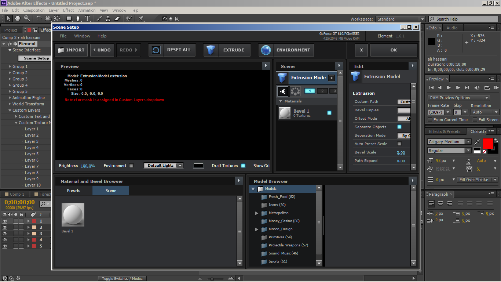Select the Horizontal Type tool
Viewport: 501px width, 282px height.
point(87,18)
